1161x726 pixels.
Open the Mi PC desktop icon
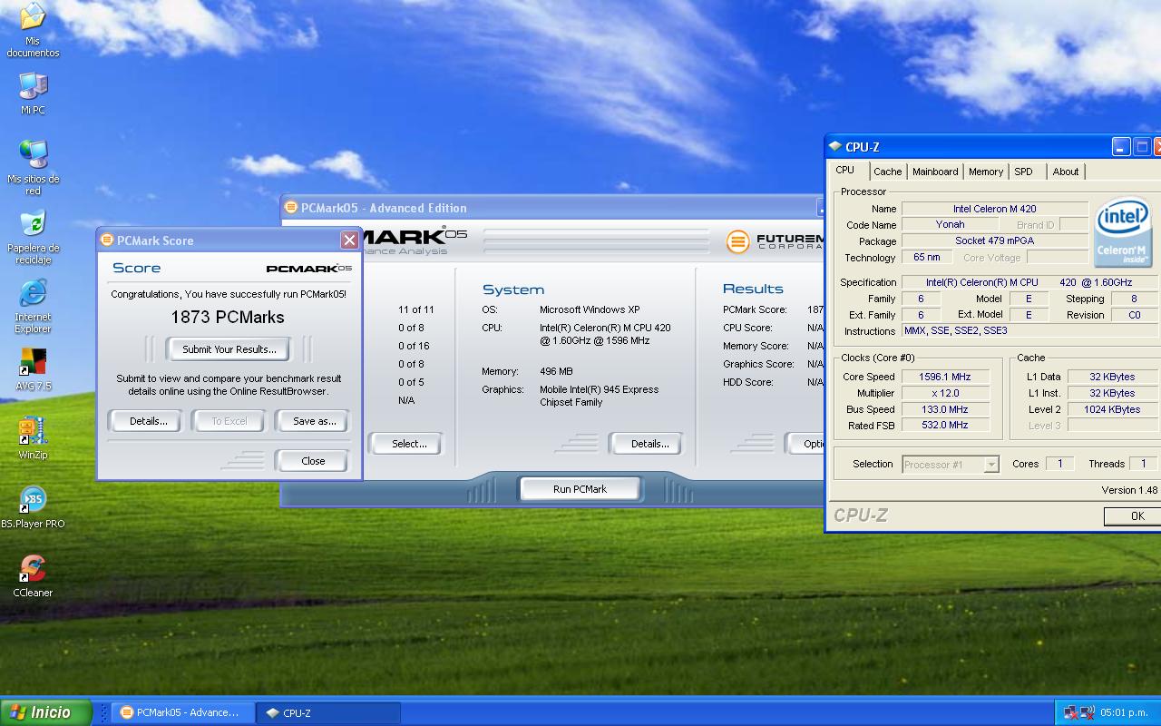click(33, 93)
